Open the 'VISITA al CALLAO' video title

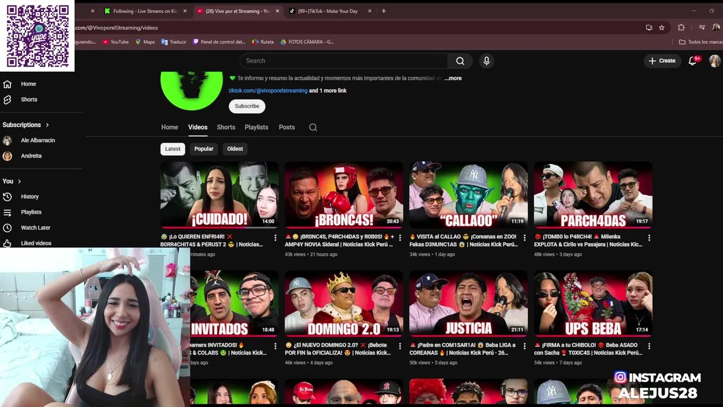pyautogui.click(x=463, y=241)
